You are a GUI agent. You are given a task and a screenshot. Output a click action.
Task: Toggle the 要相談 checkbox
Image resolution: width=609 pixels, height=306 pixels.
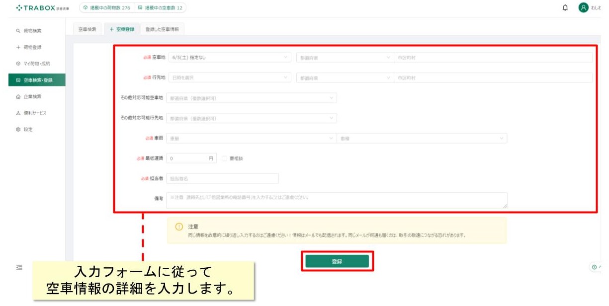click(224, 158)
